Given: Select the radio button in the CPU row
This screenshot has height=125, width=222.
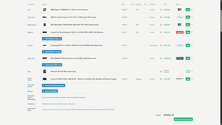Looking at the screenshot, I should coord(161,10).
